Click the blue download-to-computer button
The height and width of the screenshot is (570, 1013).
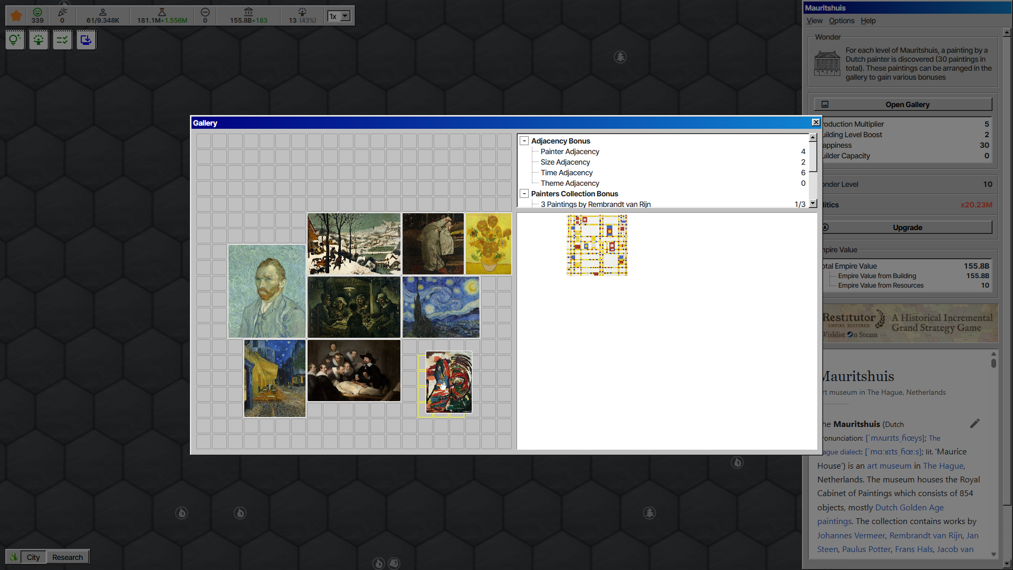[x=86, y=40]
